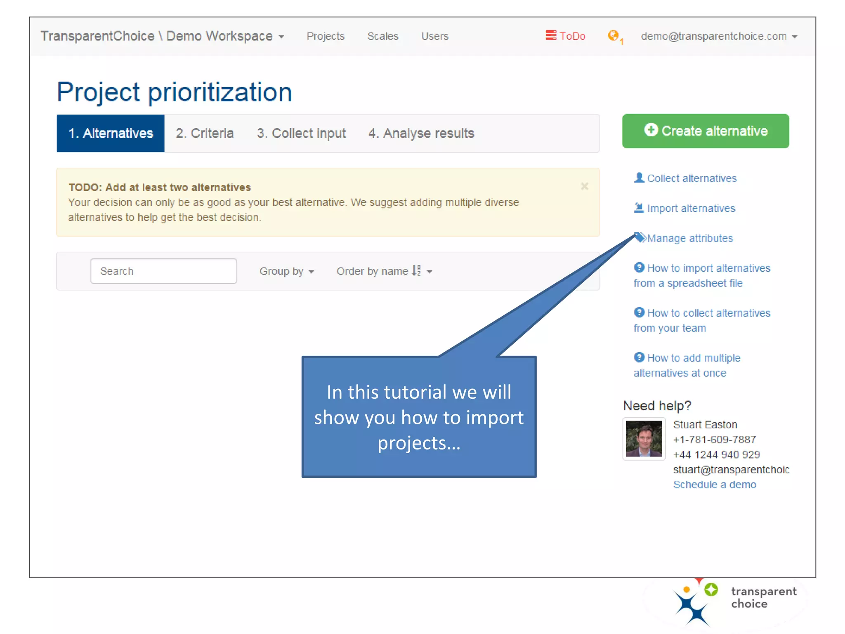Click the sort order icon next to name
Screen dimensions: 845x634
coord(416,271)
